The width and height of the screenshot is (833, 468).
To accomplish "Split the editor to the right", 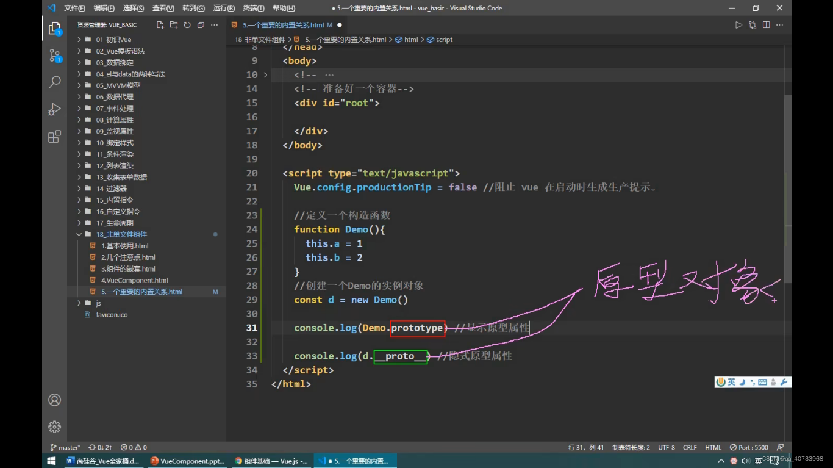I will tap(766, 25).
